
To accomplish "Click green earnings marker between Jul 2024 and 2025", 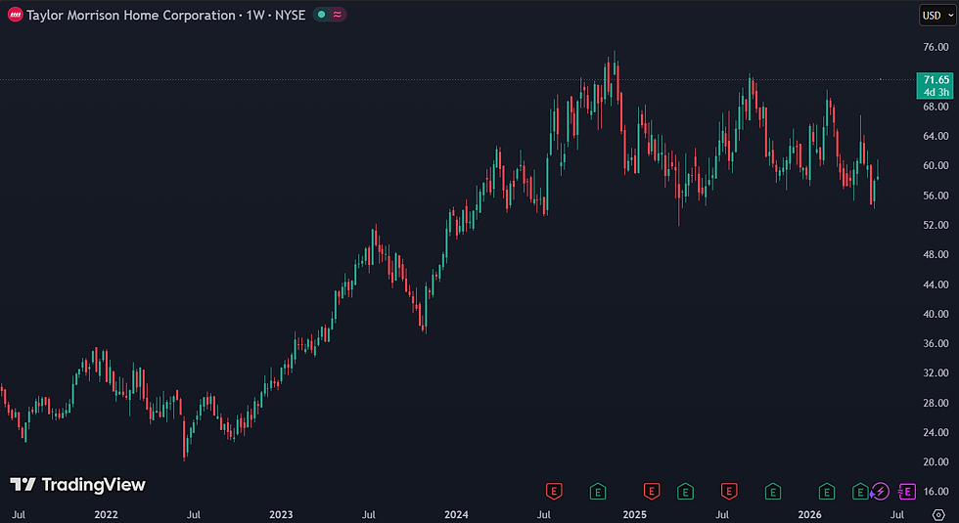I will point(598,491).
